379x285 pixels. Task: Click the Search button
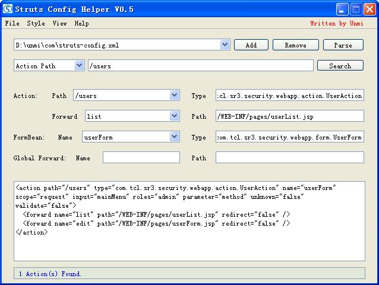coord(340,66)
